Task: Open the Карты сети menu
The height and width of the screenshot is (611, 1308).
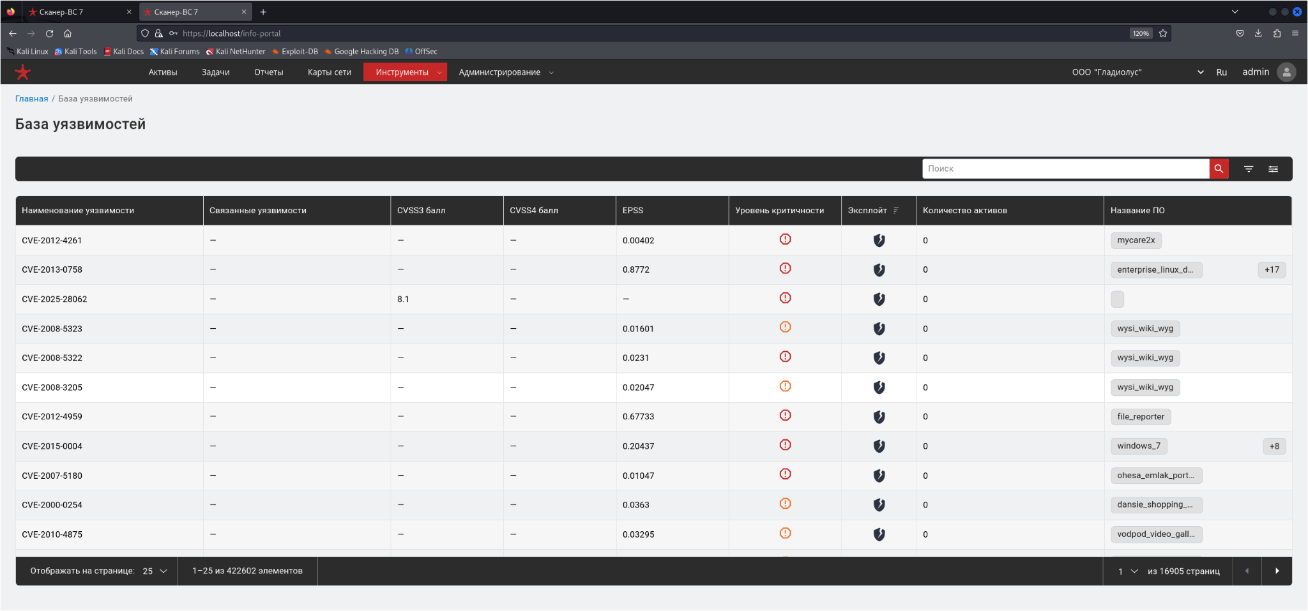Action: coord(330,72)
